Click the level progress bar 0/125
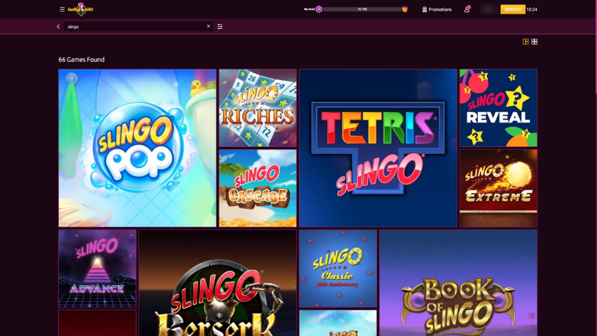Screen dimensions: 597x336 click(x=362, y=9)
